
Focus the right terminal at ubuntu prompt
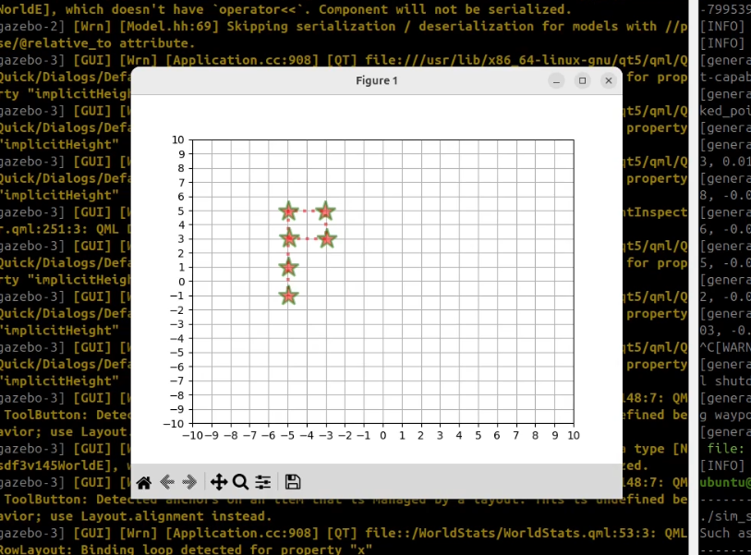pyautogui.click(x=724, y=481)
